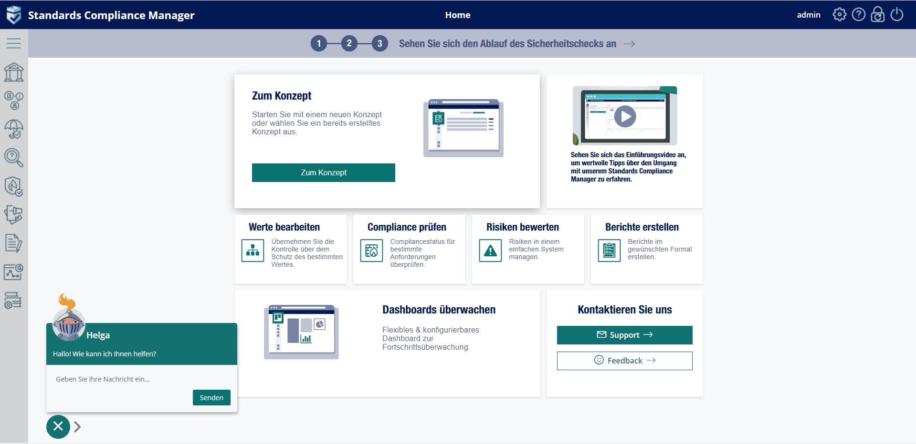The height and width of the screenshot is (444, 916).
Task: Click the Home title in header
Action: coord(458,15)
